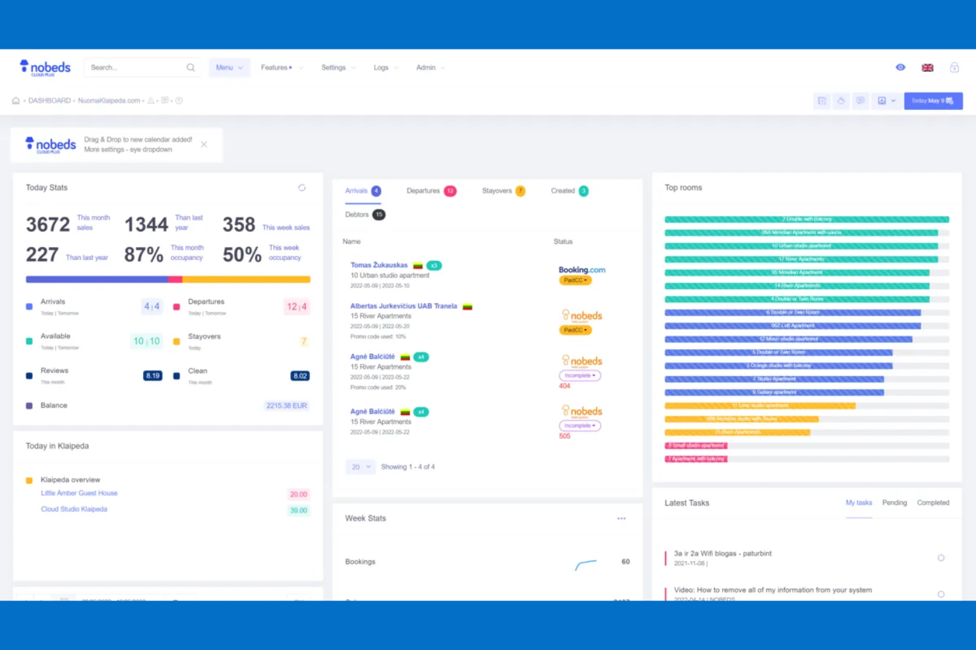976x650 pixels.
Task: Click the eye visibility icon in the header
Action: tap(900, 67)
